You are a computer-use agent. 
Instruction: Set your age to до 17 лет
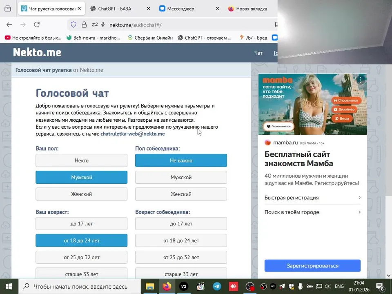[x=82, y=224]
